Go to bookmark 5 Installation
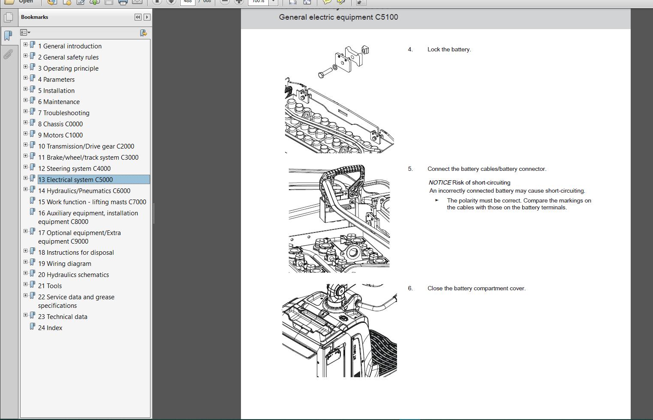The height and width of the screenshot is (420, 653). point(56,91)
